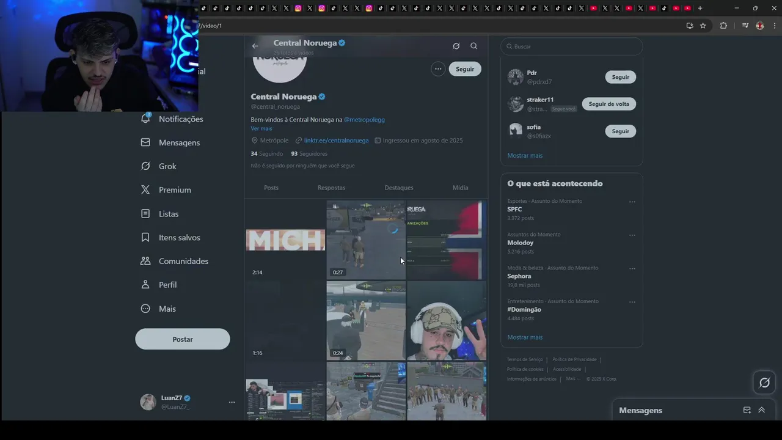Screen dimensions: 782x440
Task: Click Mostrar mais under follow suggestions
Action: coord(525,155)
